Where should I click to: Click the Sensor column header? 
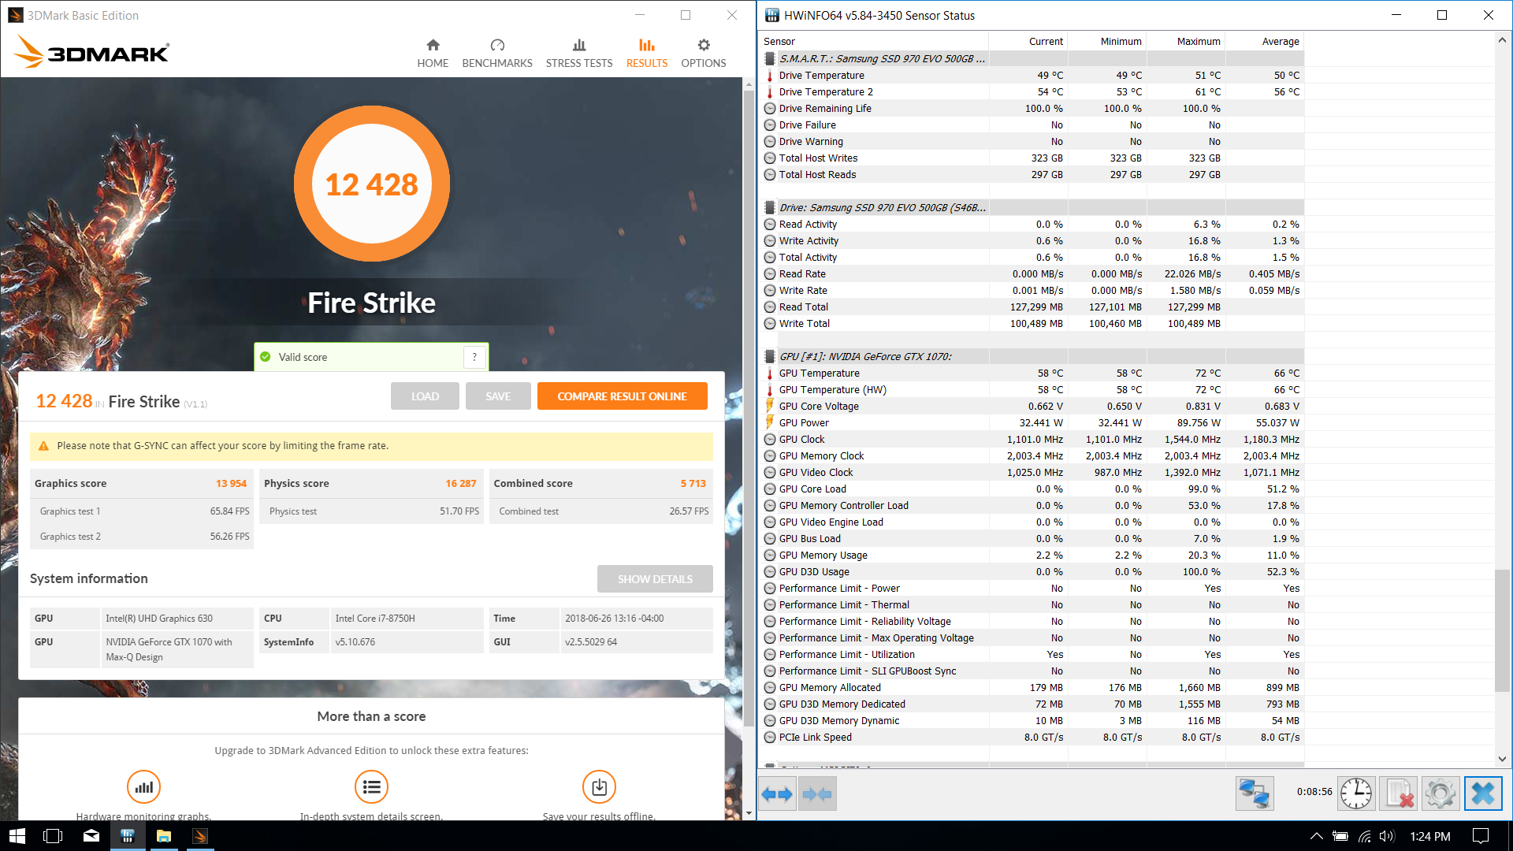tap(875, 42)
